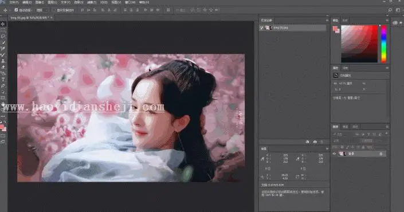Open the collapsed eye-icon panel at far right
Viewport: 404px width, 212px height.
pyautogui.click(x=395, y=23)
